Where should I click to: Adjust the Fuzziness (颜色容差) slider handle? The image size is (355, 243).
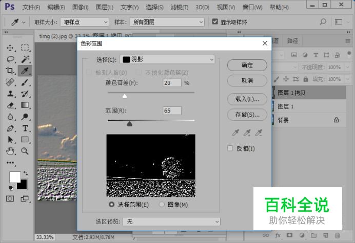pyautogui.click(x=125, y=96)
